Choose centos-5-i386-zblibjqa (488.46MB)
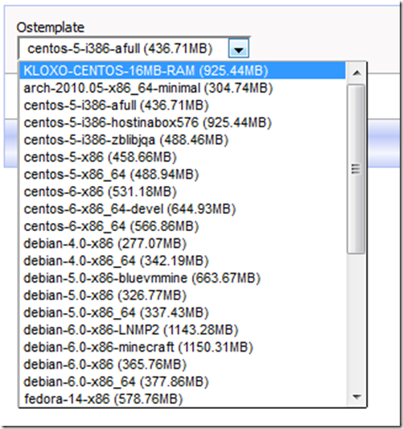Viewport: 403px width, 429px height. [x=183, y=140]
